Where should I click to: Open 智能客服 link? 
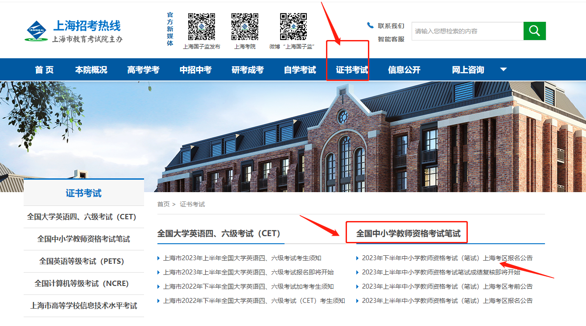coord(391,39)
